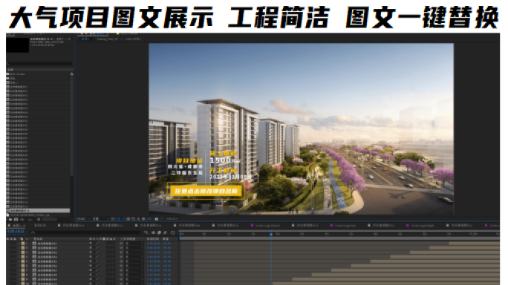The height and width of the screenshot is (285, 508).
Task: Open grid and guide options in viewer
Action: tap(133, 219)
